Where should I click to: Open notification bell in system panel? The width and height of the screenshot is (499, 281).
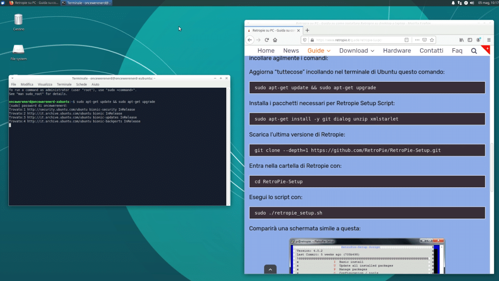[453, 3]
